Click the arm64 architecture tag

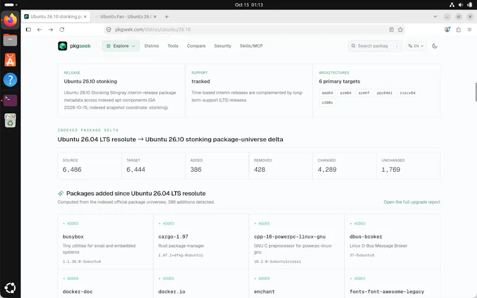coord(346,93)
